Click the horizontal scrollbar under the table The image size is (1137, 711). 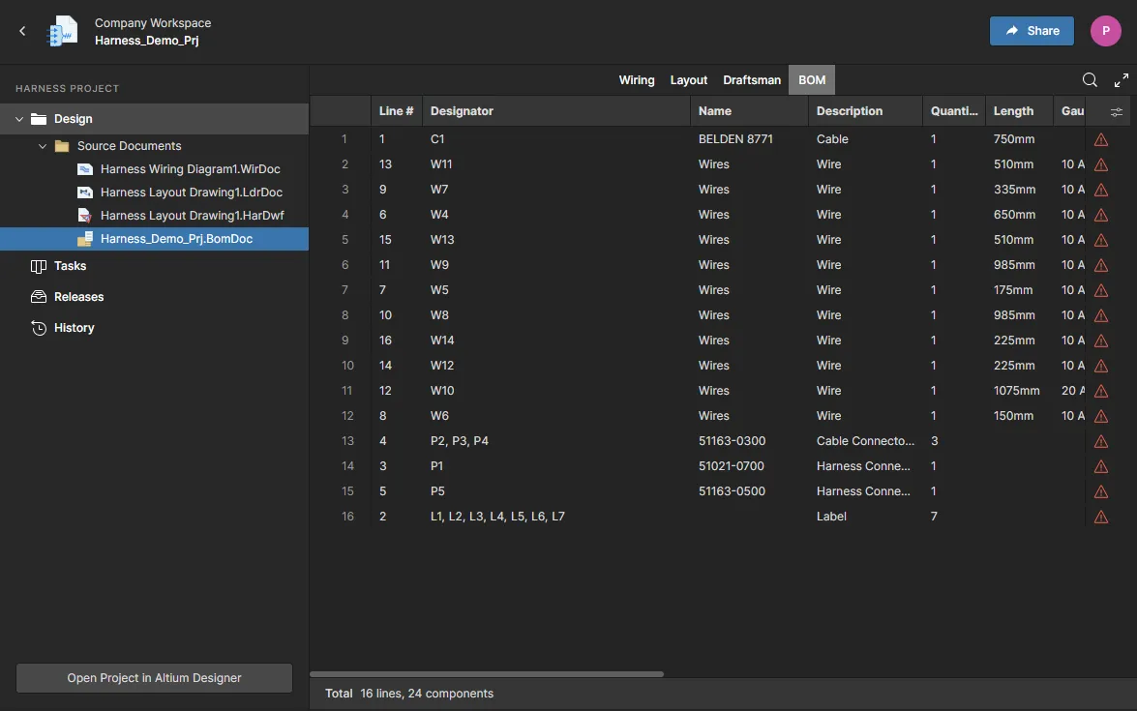pos(487,674)
